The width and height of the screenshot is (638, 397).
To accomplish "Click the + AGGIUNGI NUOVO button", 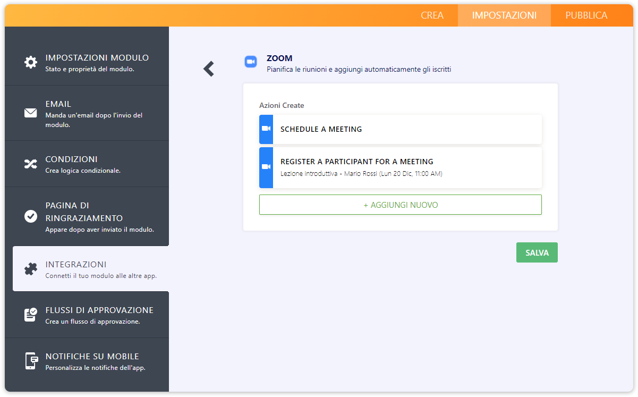I will click(401, 205).
